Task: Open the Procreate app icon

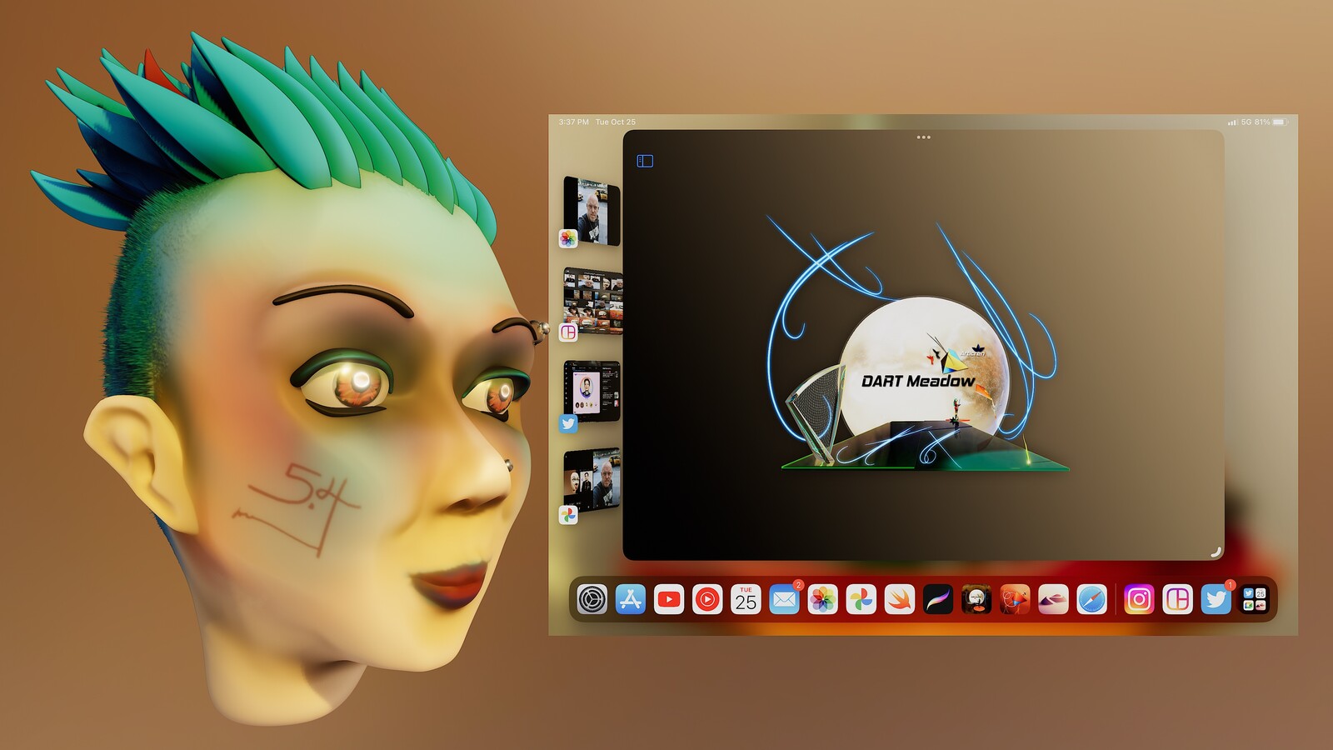Action: click(937, 599)
